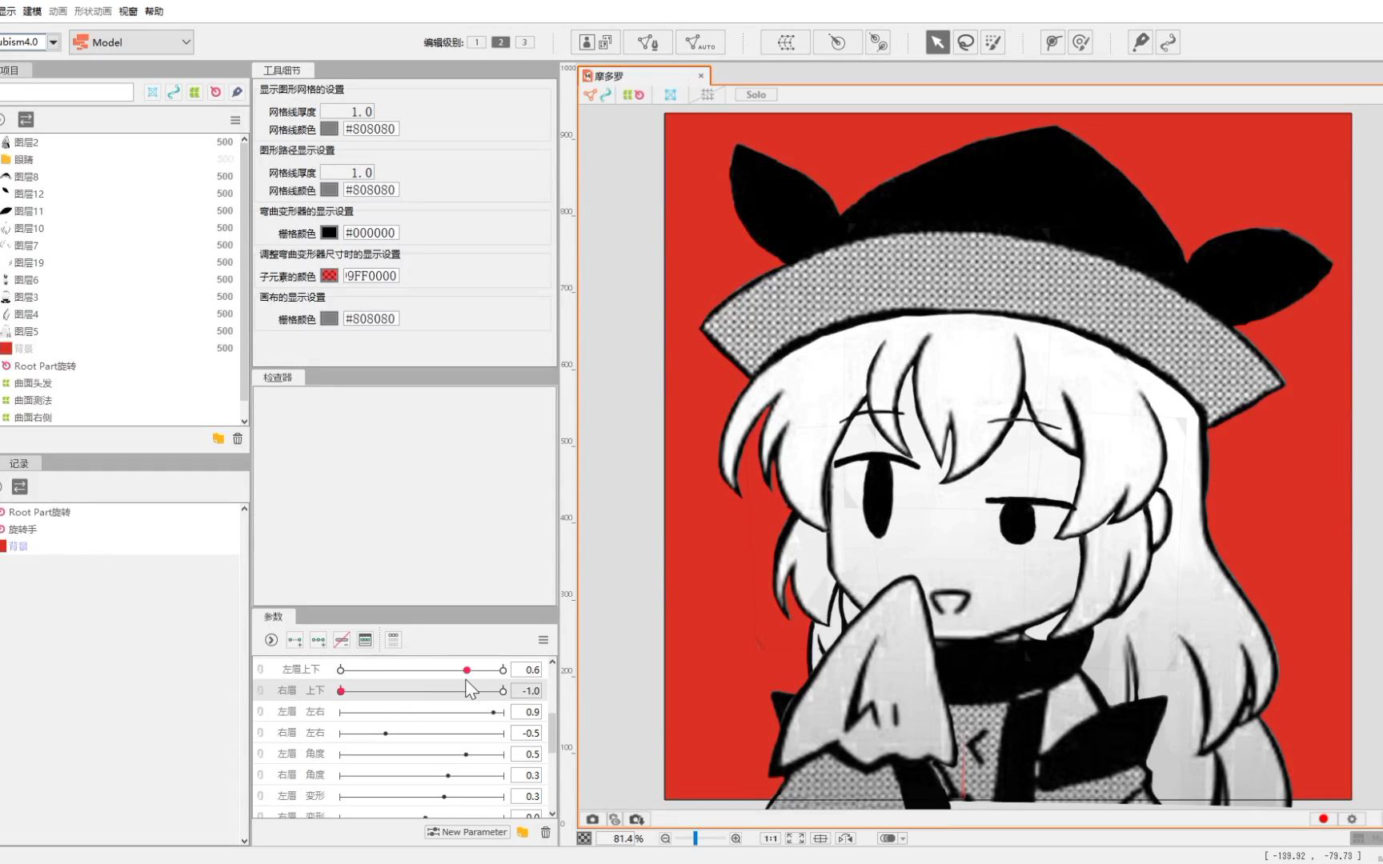1383x864 pixels.
Task: Select the 检查器 inspector tab
Action: [x=278, y=378]
